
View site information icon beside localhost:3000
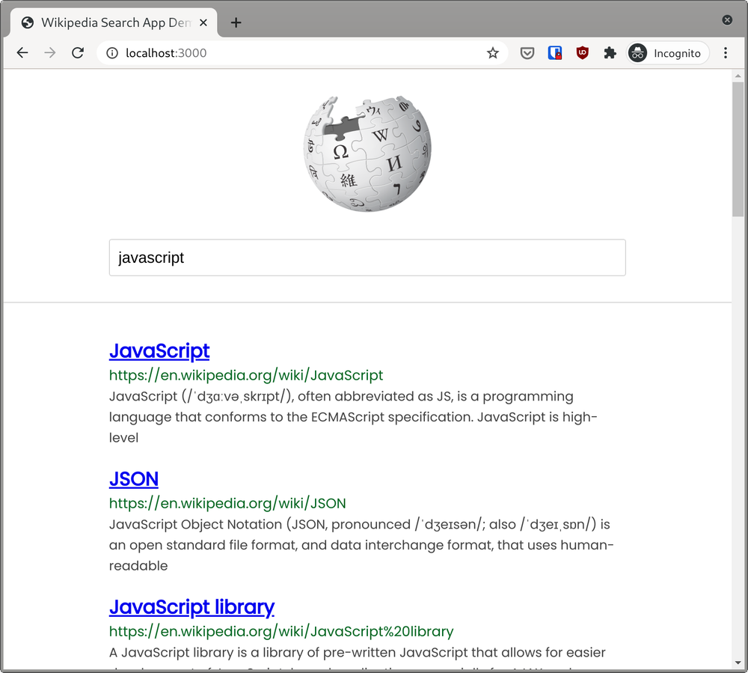click(x=112, y=53)
